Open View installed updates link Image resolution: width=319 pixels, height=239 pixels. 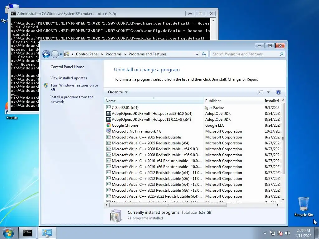point(69,78)
